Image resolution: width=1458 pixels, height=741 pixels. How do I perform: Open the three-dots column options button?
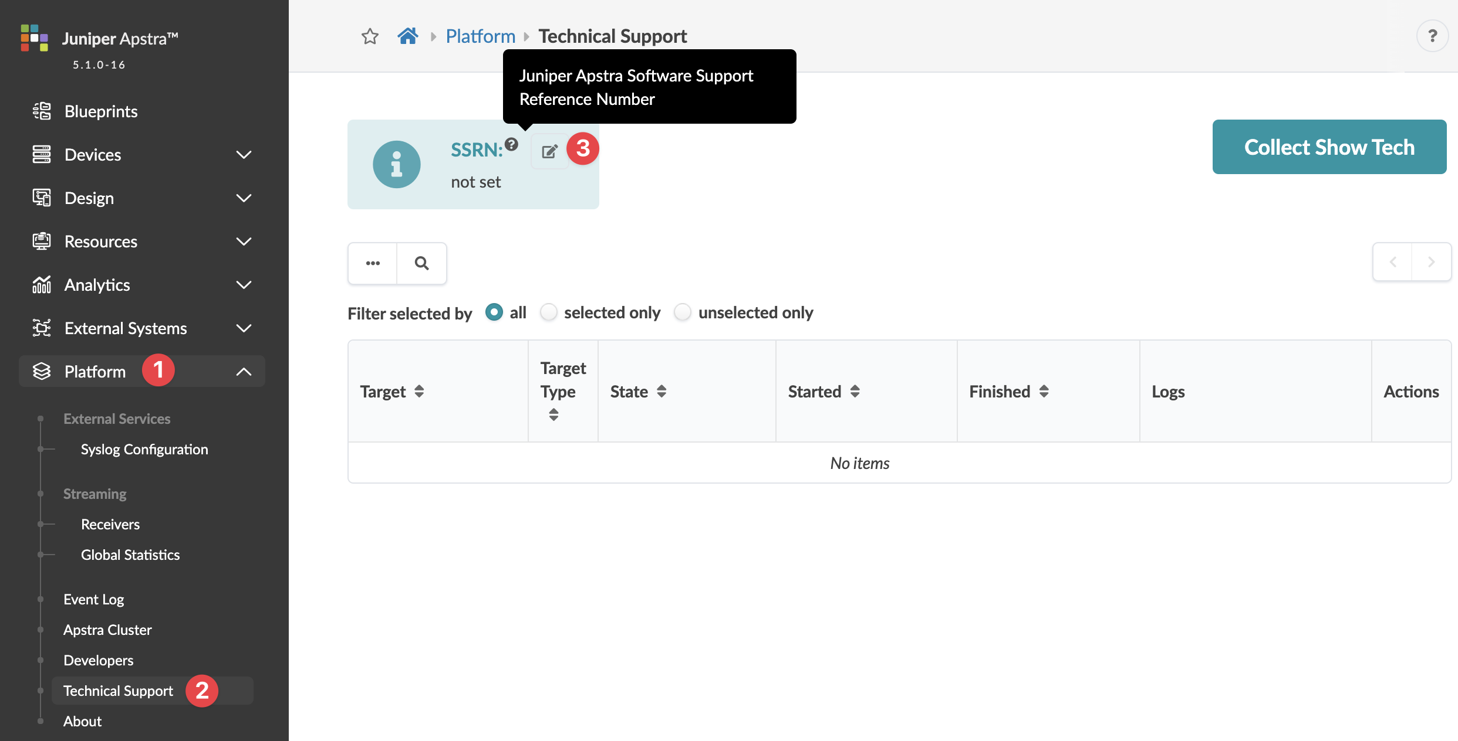[373, 263]
